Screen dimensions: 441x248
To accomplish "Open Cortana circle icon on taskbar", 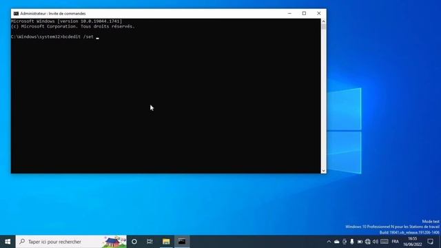I will (134, 242).
